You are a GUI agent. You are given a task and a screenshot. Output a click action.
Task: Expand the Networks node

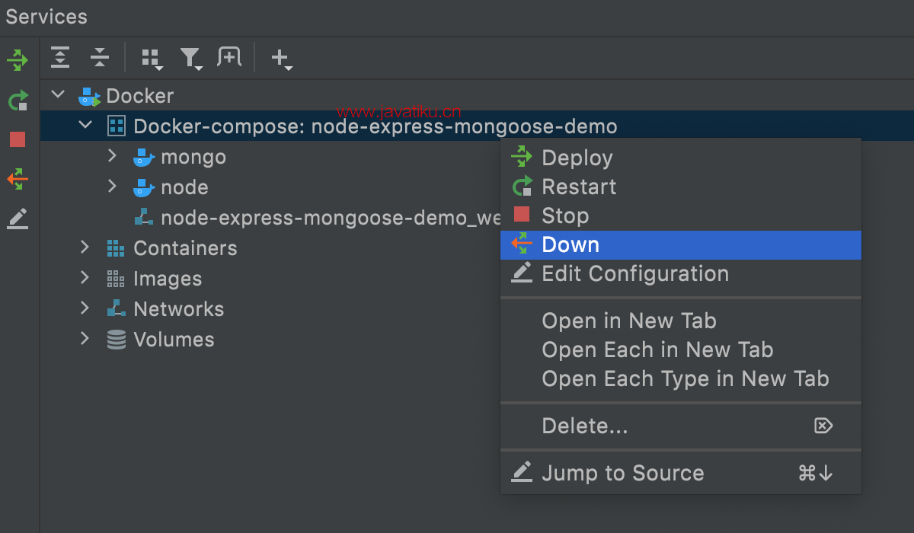85,308
